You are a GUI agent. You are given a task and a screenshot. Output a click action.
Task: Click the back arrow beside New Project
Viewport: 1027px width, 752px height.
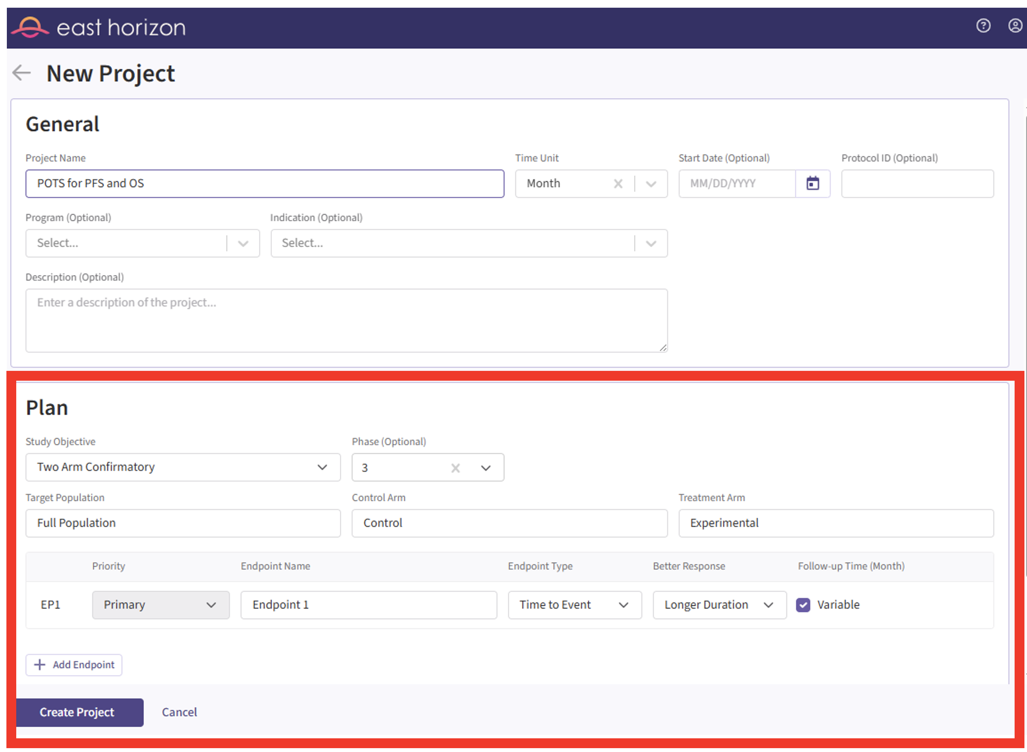pos(21,72)
